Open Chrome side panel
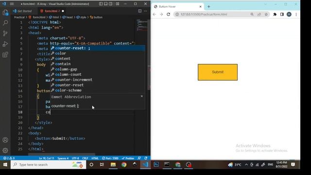The image size is (311, 175). 282,14
